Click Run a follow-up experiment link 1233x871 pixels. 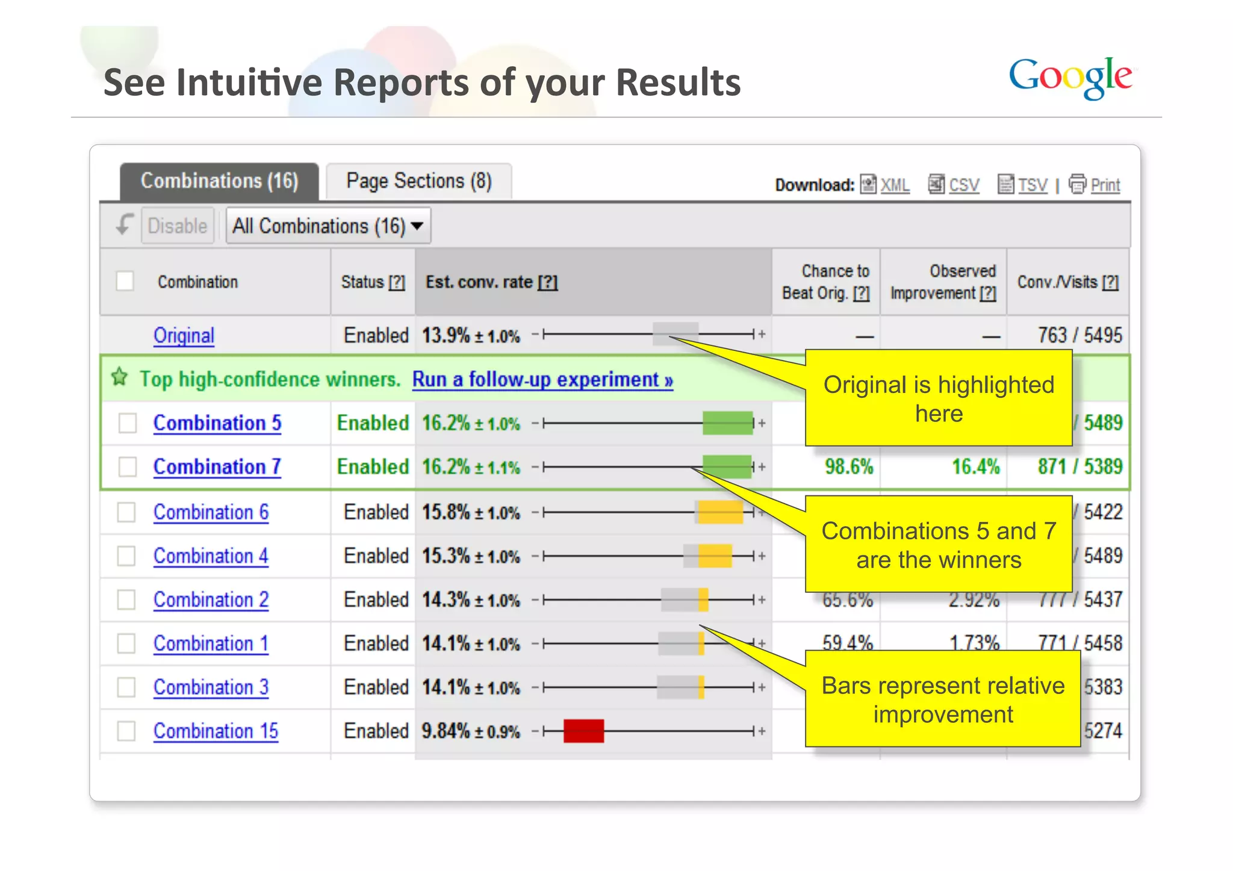542,379
